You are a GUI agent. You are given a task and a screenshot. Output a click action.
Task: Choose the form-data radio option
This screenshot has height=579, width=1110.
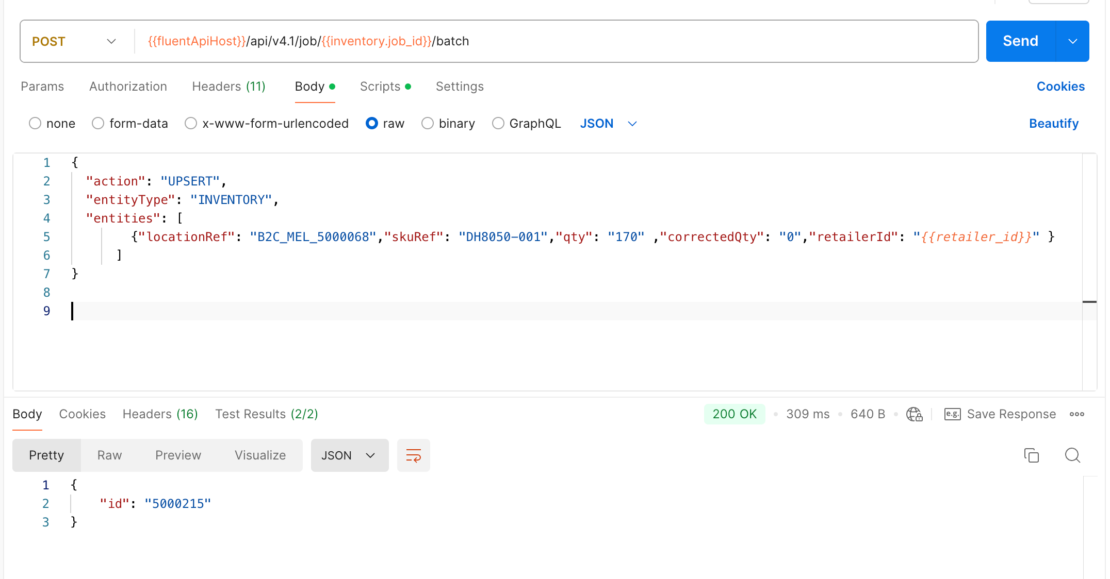pyautogui.click(x=98, y=124)
